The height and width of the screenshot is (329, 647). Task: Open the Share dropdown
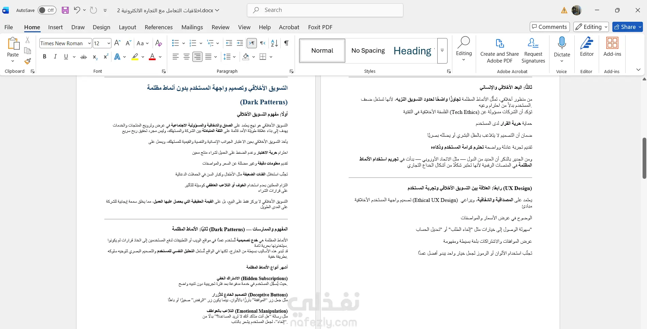[x=640, y=27]
